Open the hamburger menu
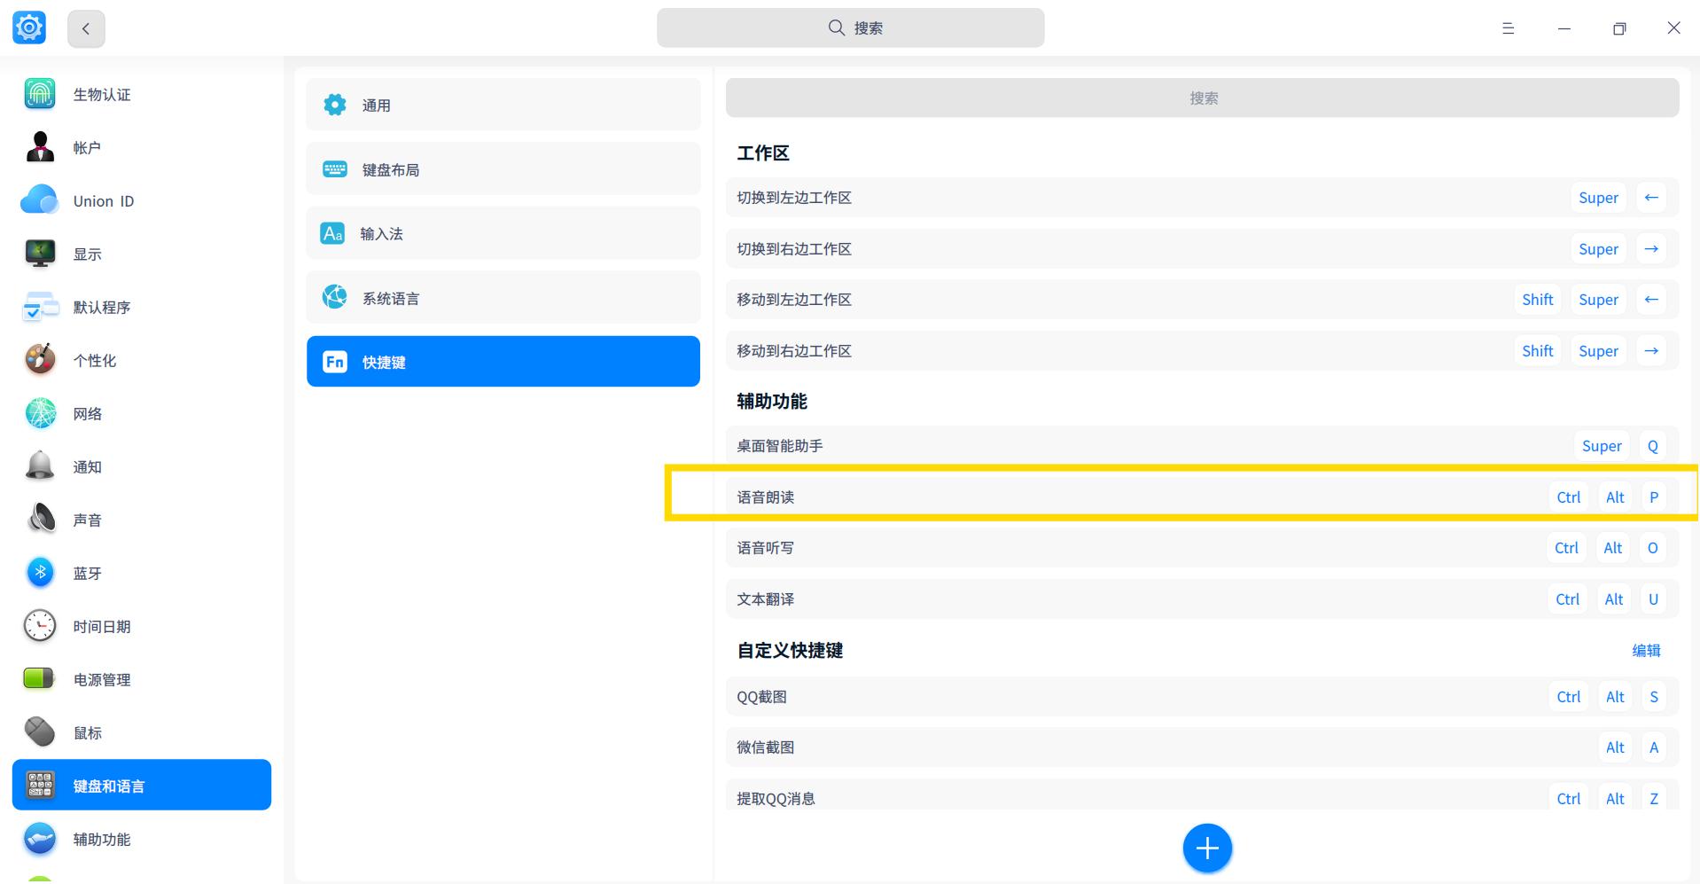1700x884 pixels. coord(1507,27)
